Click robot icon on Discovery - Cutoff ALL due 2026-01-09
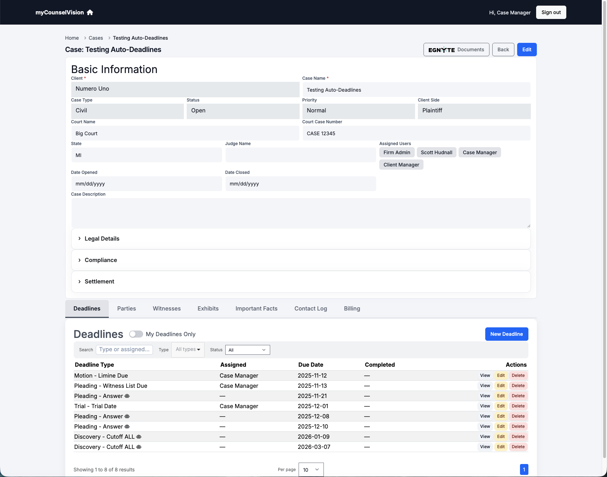 coord(139,437)
